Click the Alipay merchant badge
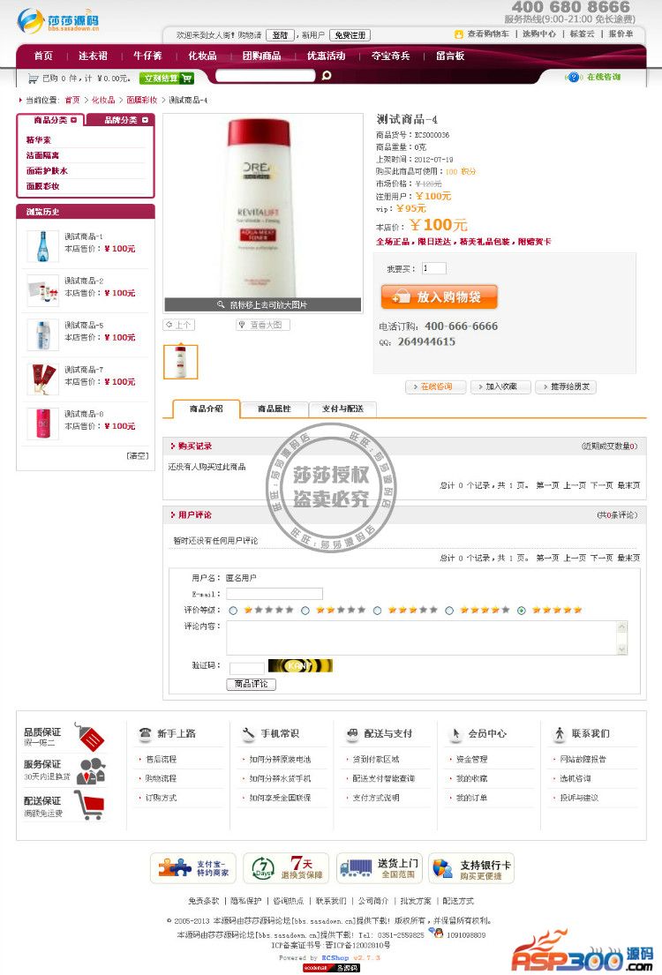The height and width of the screenshot is (975, 662). pyautogui.click(x=192, y=868)
